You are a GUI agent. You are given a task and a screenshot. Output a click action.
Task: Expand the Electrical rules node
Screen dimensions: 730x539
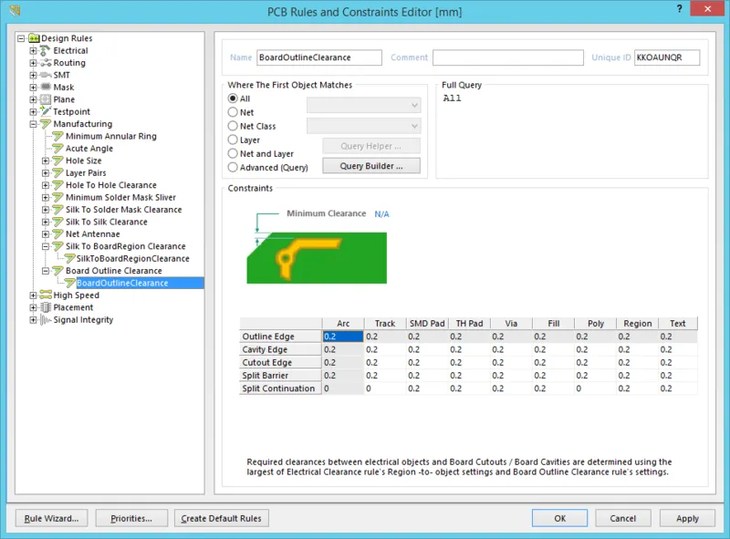[x=33, y=51]
